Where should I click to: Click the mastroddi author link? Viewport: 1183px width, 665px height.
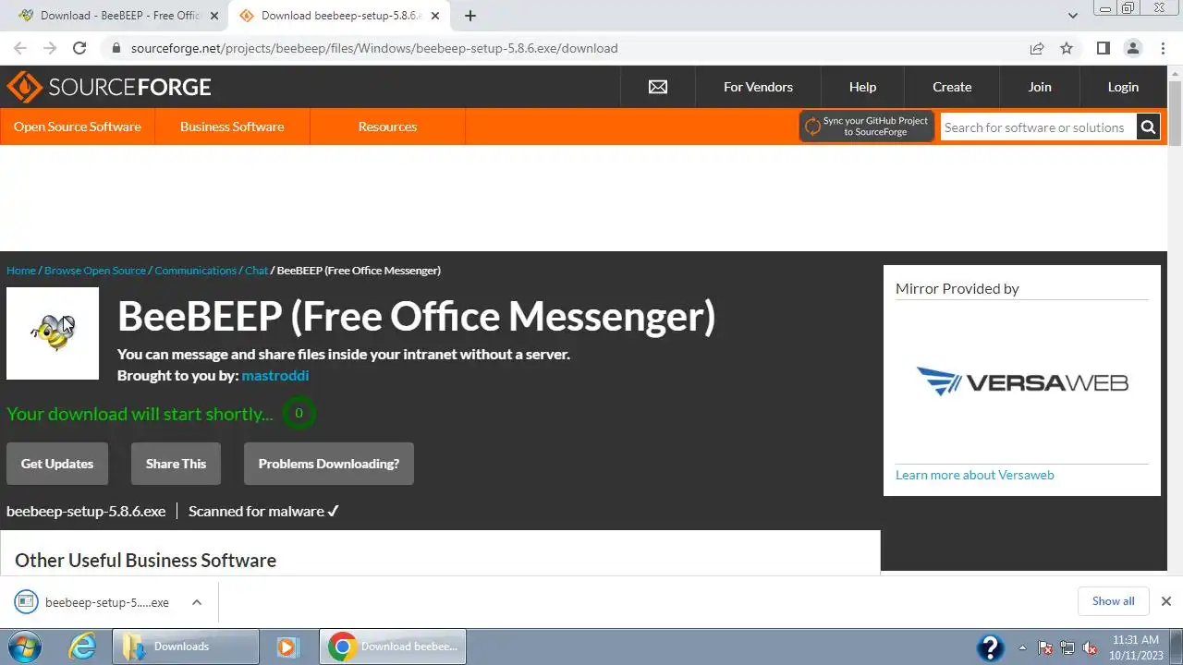(x=275, y=376)
